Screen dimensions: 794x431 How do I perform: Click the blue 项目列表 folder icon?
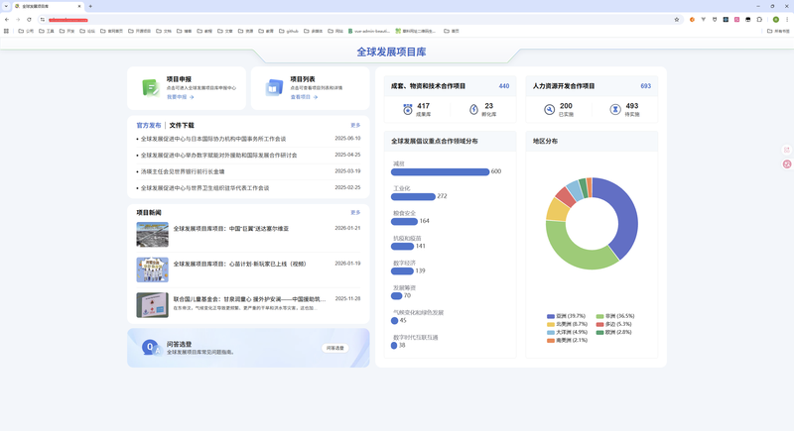tap(274, 88)
